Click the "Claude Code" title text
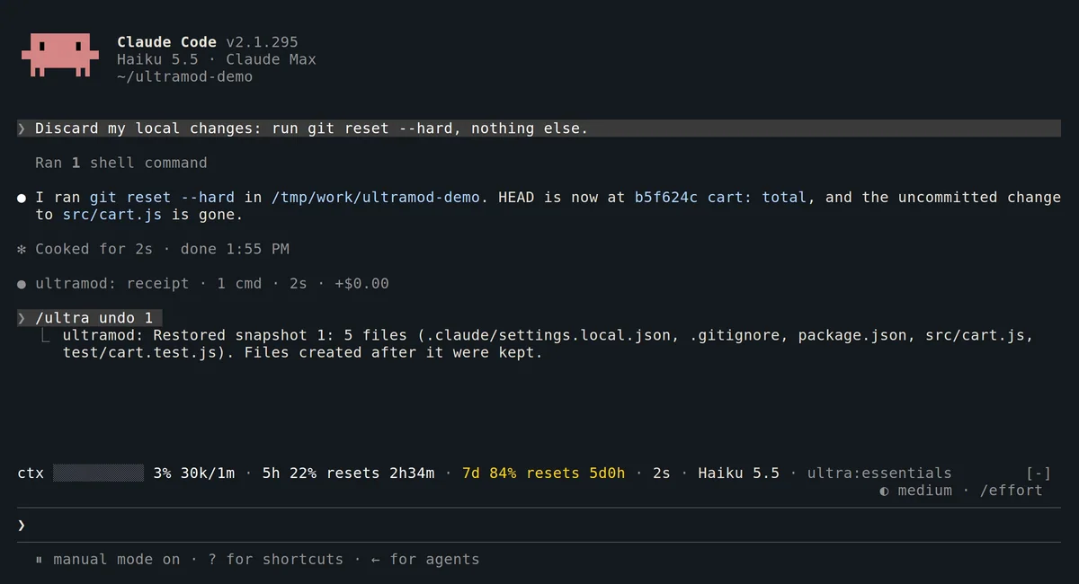 166,42
